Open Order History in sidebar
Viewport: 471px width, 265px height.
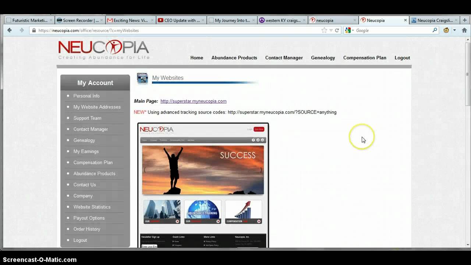[x=86, y=229]
